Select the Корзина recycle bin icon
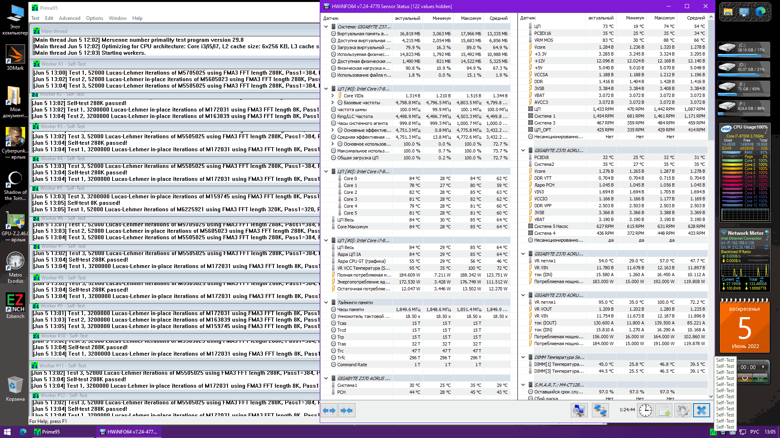The image size is (780, 438). point(15,389)
